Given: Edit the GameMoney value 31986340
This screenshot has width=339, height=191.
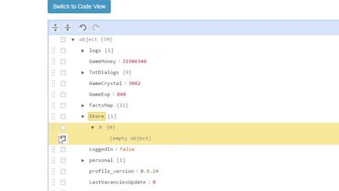Looking at the screenshot, I should (x=135, y=62).
